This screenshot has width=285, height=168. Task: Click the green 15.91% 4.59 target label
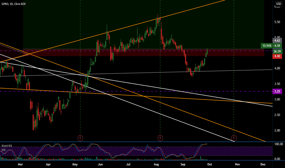click(x=271, y=46)
